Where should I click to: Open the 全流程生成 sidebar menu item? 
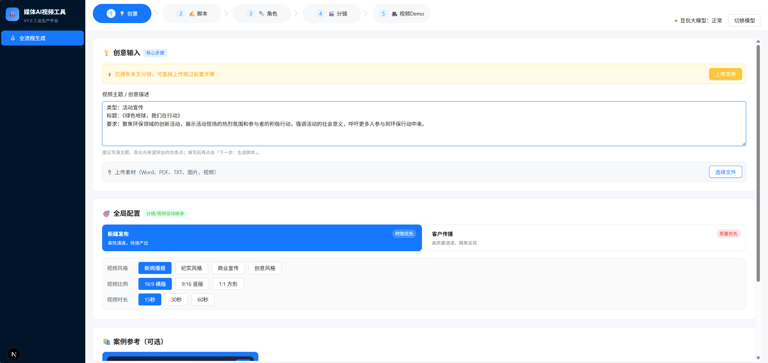[42, 38]
